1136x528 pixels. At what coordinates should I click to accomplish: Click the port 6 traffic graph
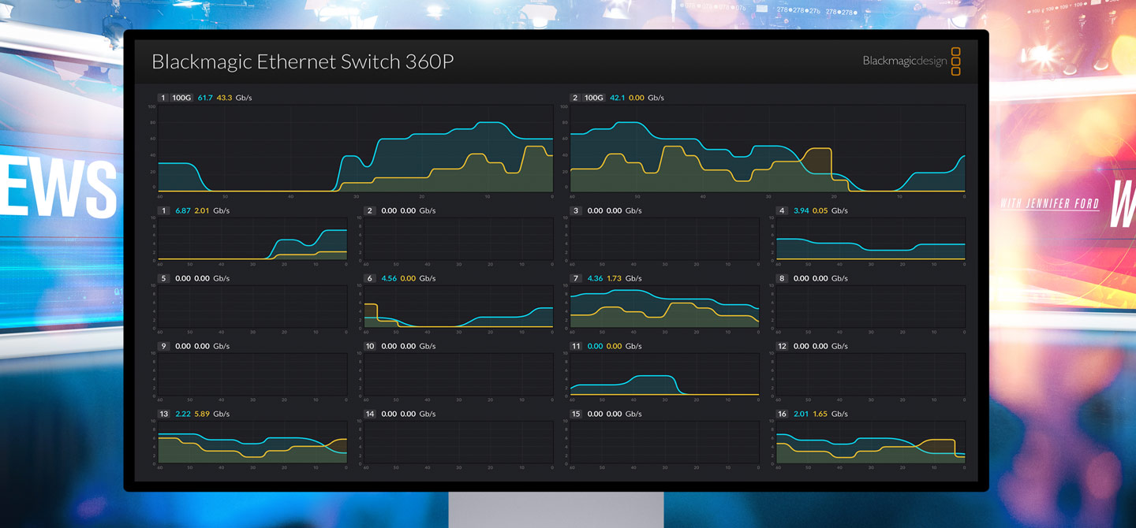pos(458,307)
